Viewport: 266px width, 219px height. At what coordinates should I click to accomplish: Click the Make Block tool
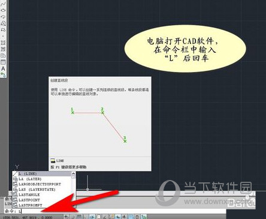click(x=3, y=29)
